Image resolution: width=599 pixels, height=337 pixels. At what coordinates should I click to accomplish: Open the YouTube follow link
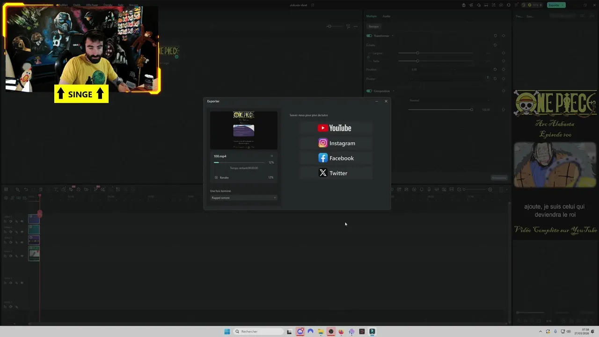coord(336,128)
